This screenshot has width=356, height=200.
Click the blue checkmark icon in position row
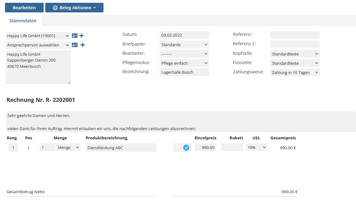tap(186, 148)
